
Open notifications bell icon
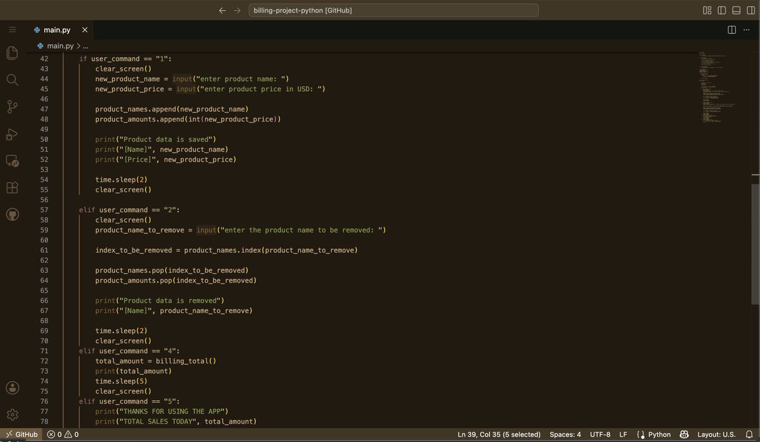749,434
